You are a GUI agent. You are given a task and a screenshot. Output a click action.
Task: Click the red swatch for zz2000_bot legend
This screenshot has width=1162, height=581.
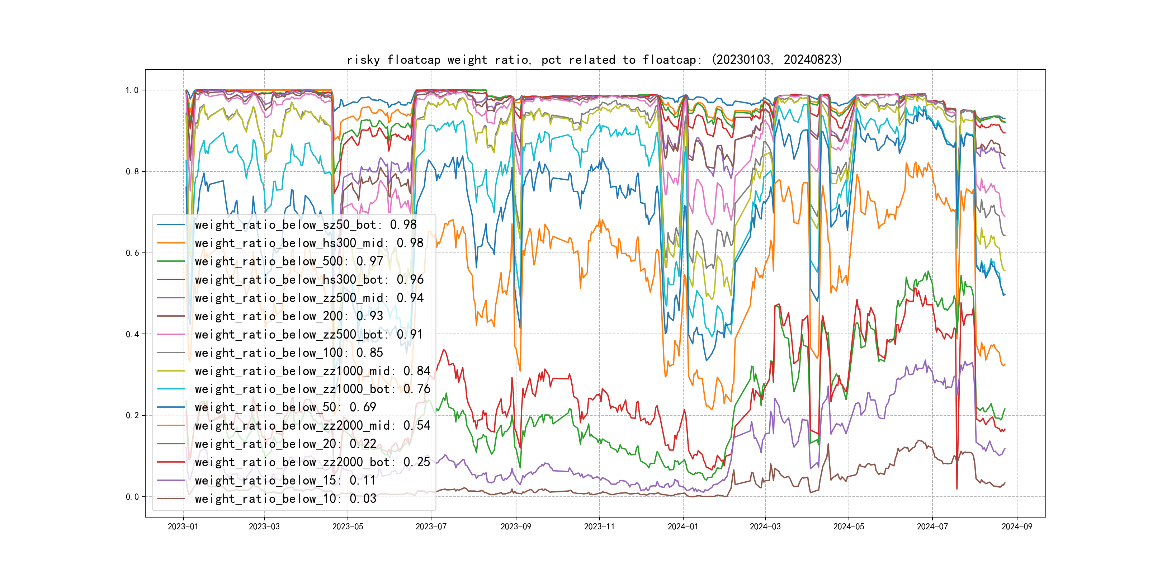click(x=171, y=462)
